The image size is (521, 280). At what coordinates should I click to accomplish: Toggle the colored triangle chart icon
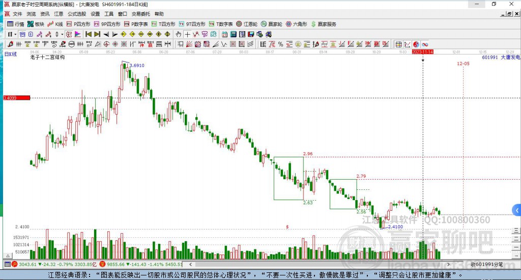[x=77, y=34]
